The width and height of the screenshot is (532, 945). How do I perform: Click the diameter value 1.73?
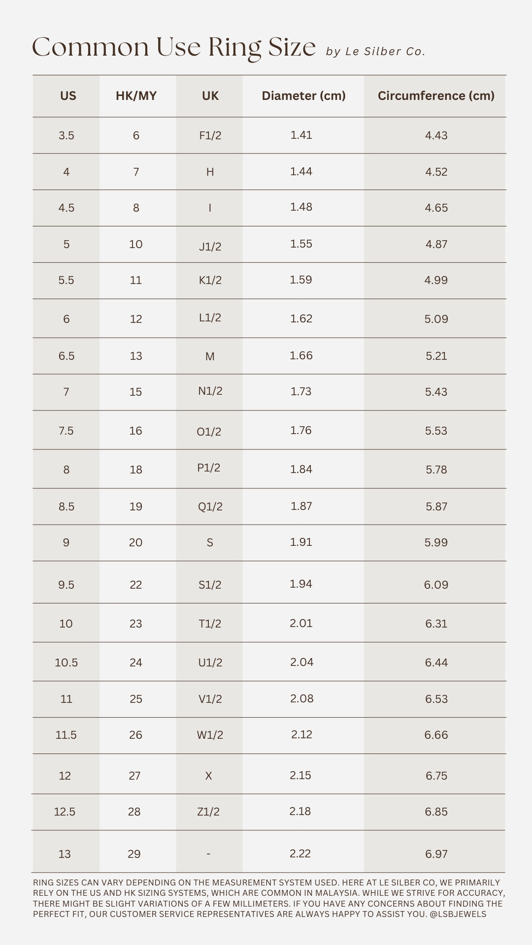pyautogui.click(x=301, y=392)
